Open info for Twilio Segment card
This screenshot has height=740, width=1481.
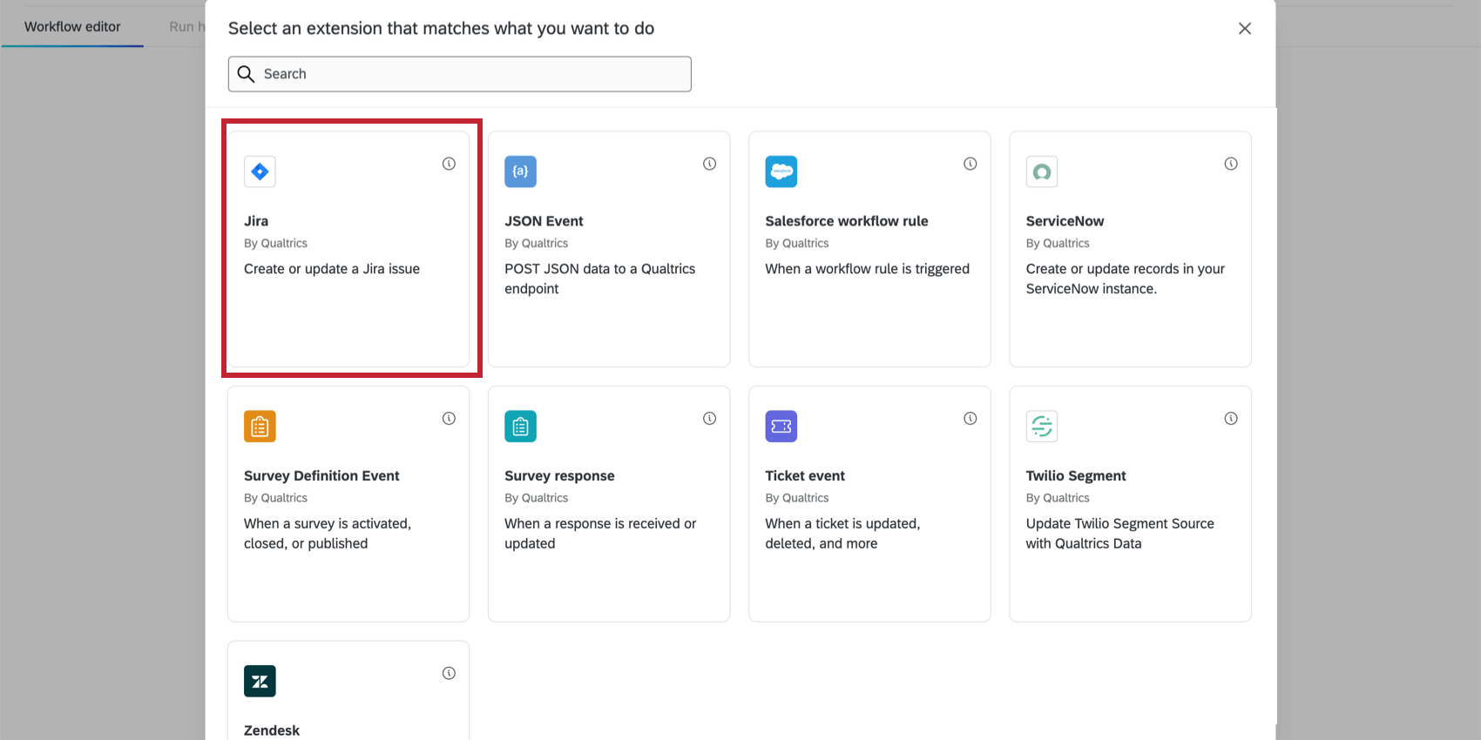pos(1231,419)
